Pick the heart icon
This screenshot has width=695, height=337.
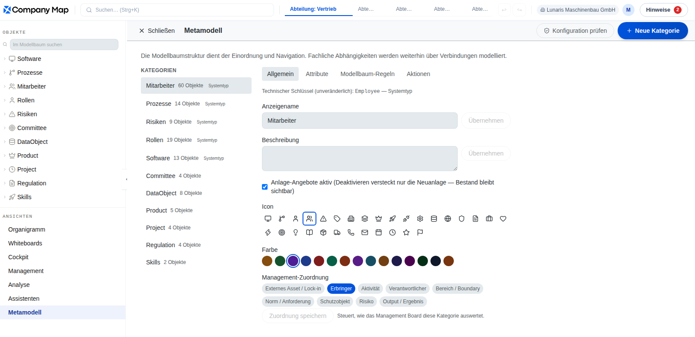[x=503, y=219]
